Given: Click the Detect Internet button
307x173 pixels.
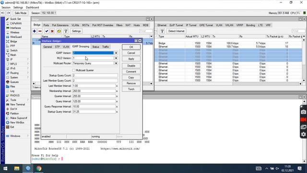Looking at the screenshot, I should (x=176, y=31).
